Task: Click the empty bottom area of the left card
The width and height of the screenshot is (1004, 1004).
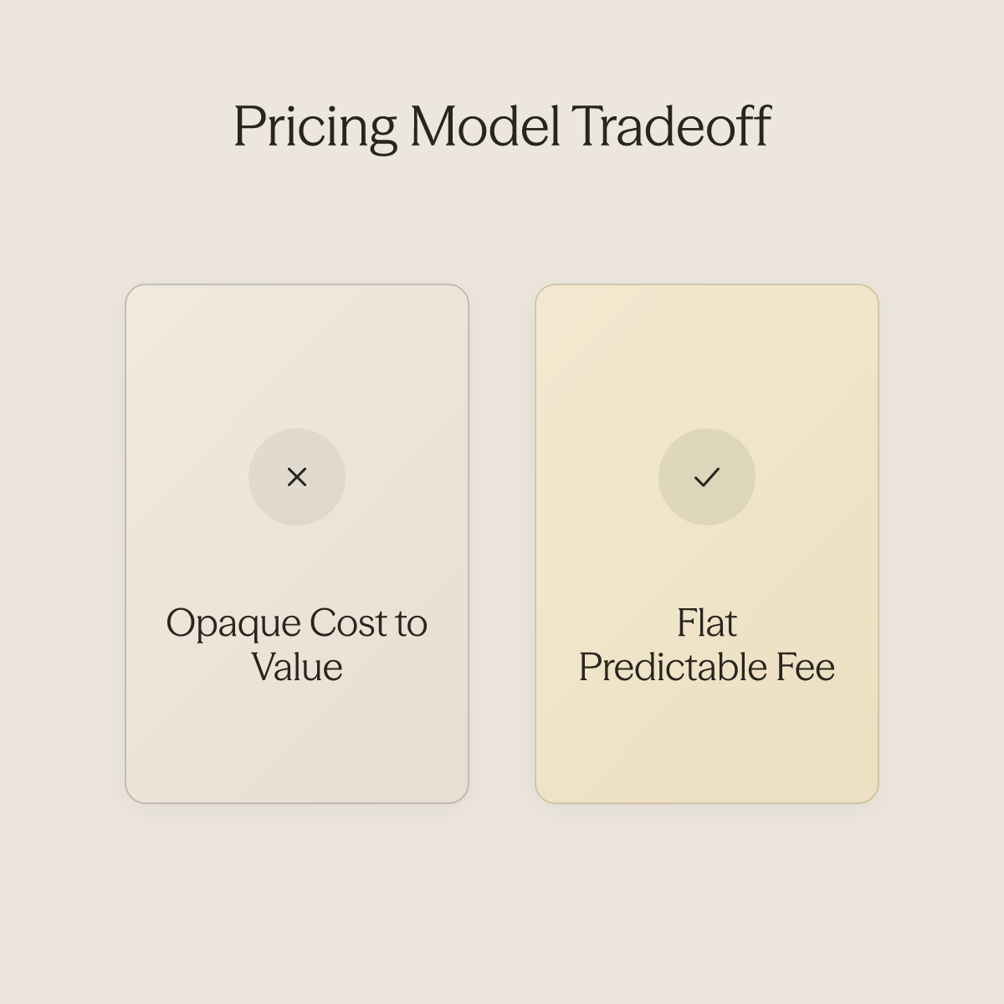Action: pos(297,745)
